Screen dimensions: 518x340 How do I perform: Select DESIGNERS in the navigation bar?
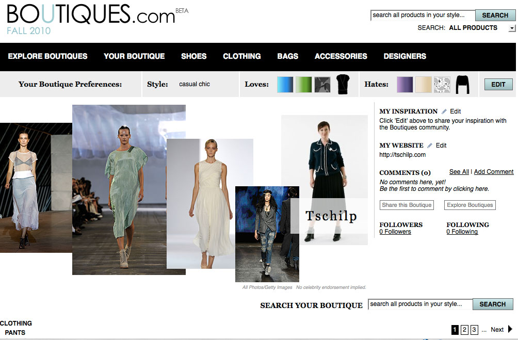404,56
